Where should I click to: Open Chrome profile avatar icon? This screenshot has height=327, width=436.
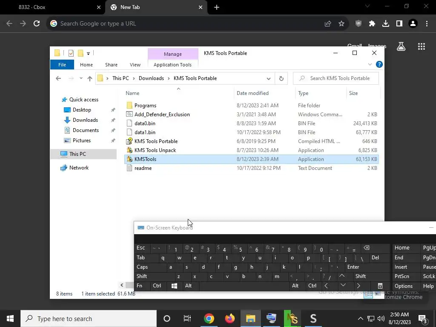point(413,24)
